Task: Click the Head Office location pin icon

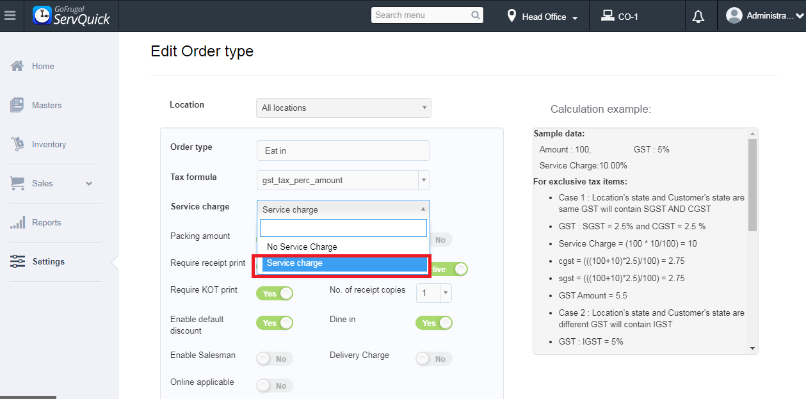Action: [512, 16]
